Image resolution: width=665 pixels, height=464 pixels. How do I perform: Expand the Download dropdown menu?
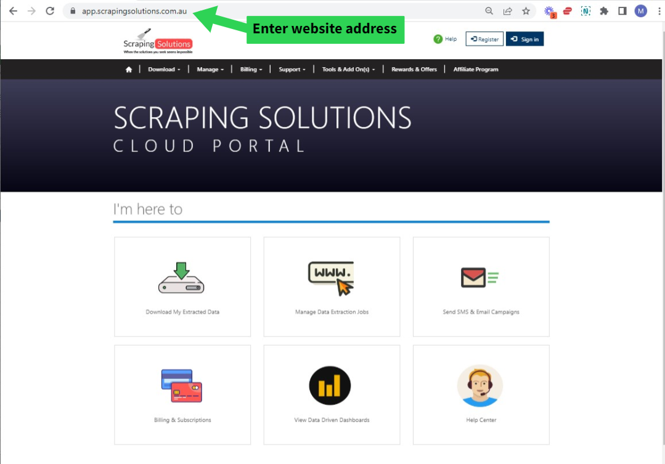164,70
